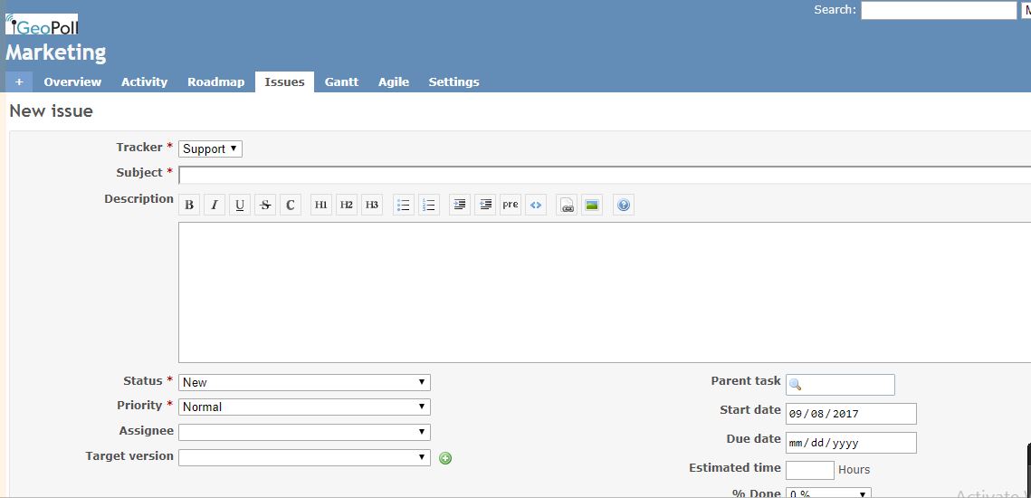The image size is (1031, 498).
Task: Insert an unordered bullet list
Action: pos(404,205)
